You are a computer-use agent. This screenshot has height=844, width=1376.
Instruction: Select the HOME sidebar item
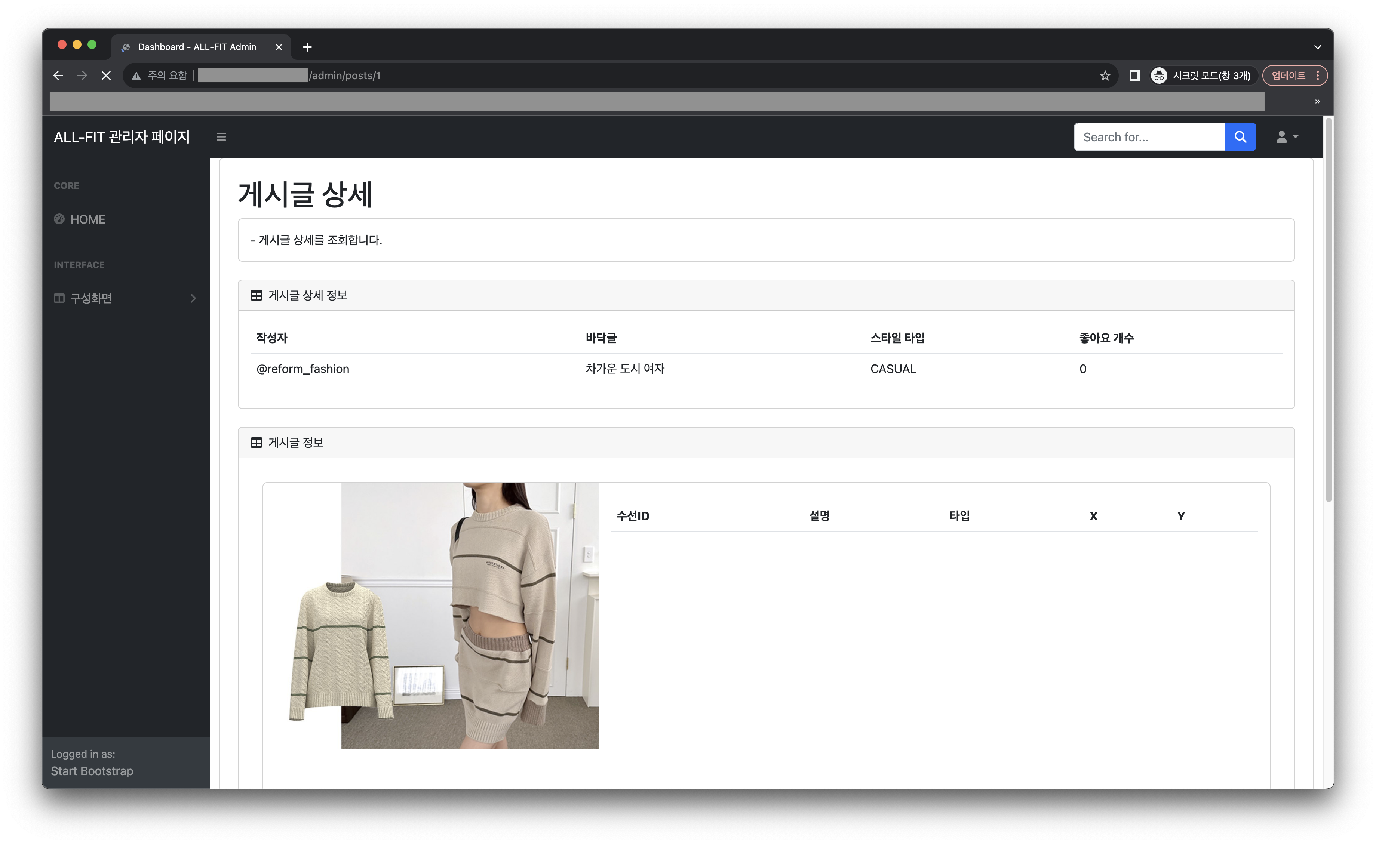click(87, 219)
